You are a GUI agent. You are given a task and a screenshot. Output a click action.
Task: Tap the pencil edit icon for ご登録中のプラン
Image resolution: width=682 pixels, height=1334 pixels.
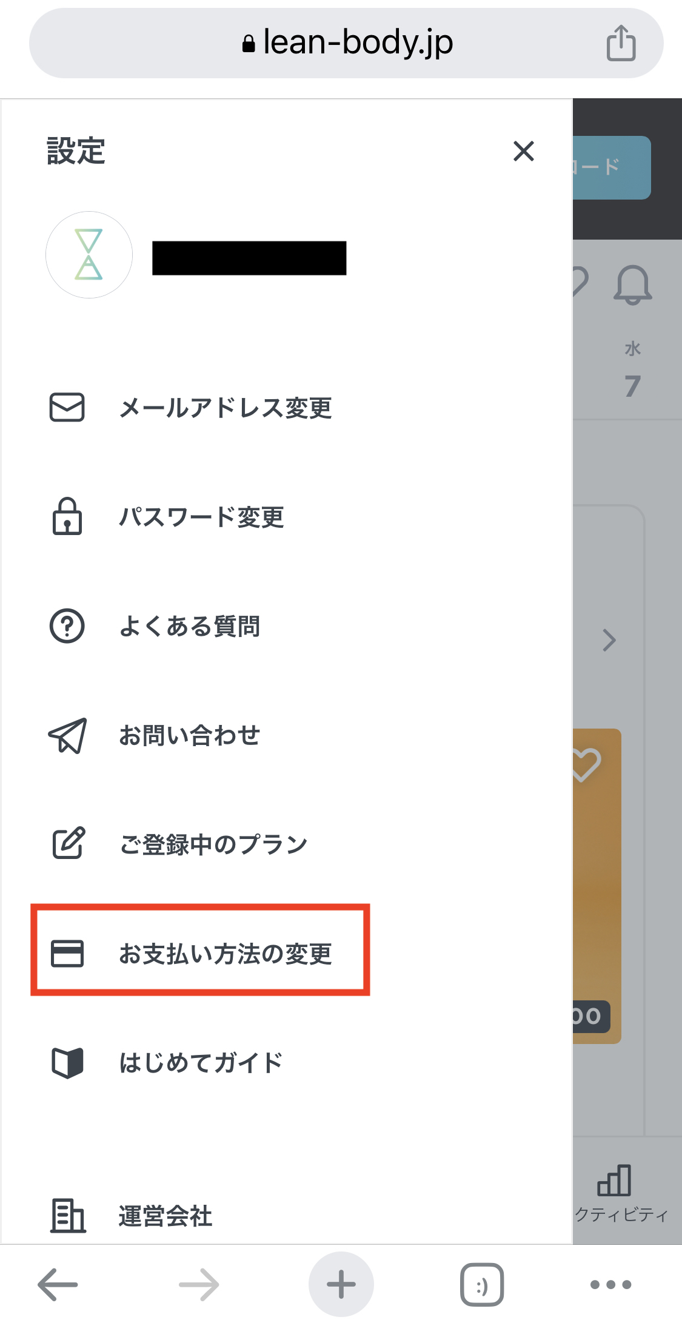coord(68,843)
